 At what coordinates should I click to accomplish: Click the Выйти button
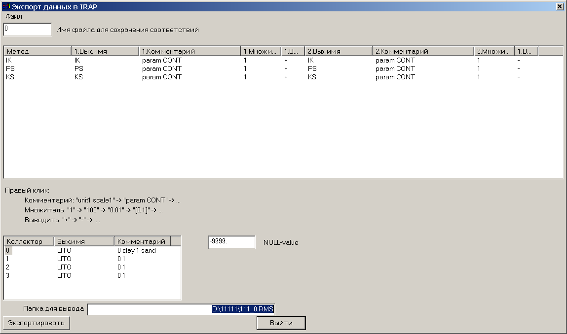281,323
